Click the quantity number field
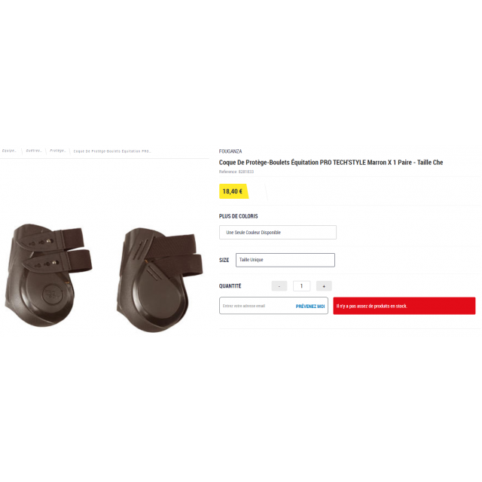The width and height of the screenshot is (482, 482). 301,286
